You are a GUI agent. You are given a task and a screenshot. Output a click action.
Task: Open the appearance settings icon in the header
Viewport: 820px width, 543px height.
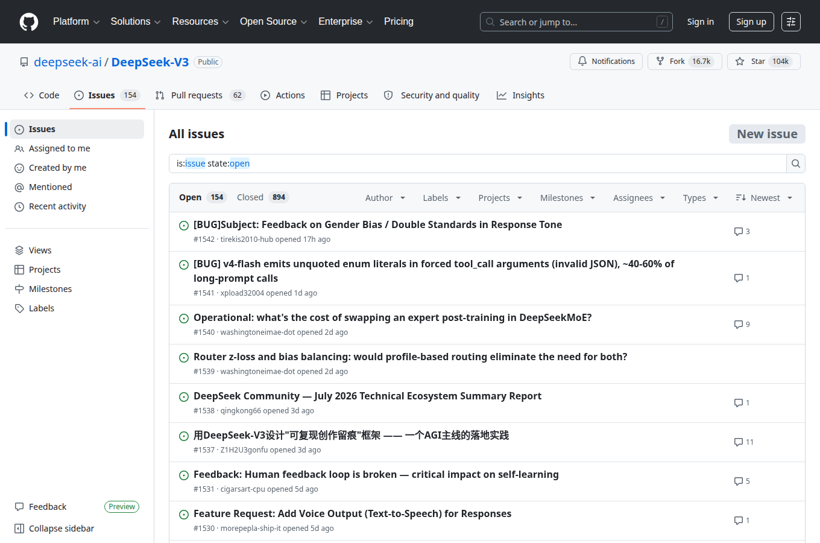791,22
